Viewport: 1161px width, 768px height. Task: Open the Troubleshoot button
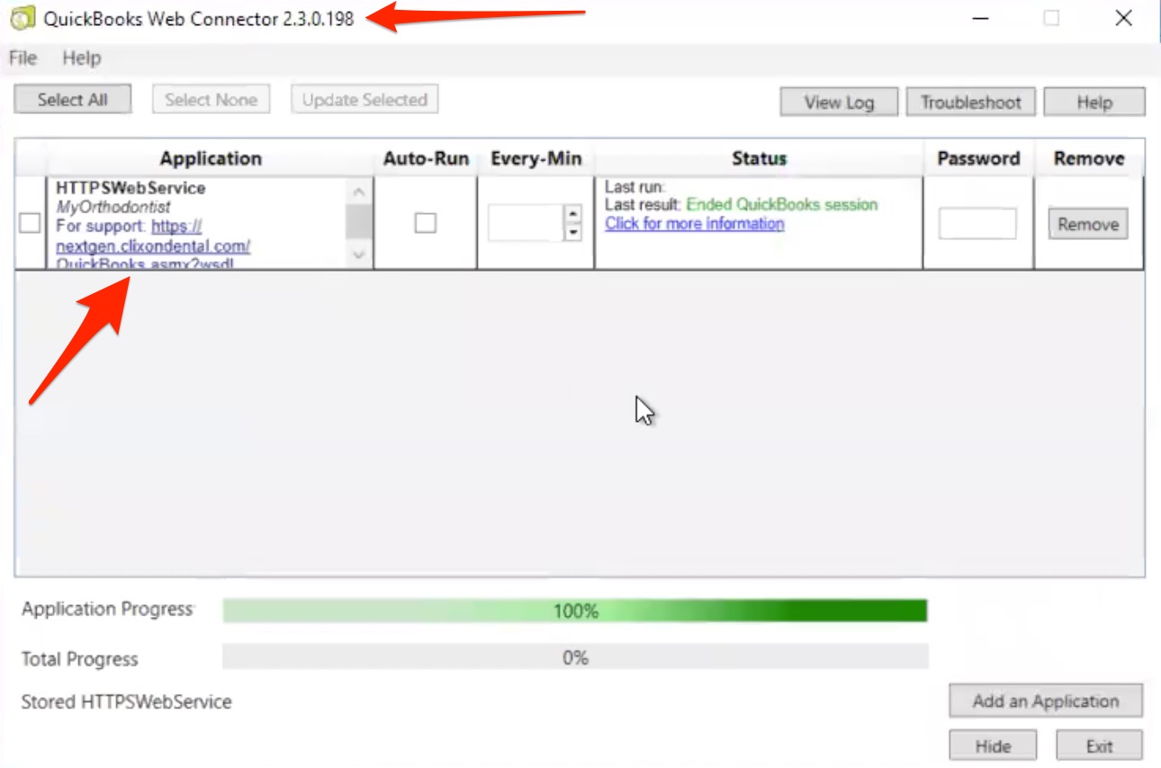tap(971, 103)
